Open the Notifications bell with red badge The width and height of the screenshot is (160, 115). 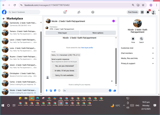pos(148,12)
